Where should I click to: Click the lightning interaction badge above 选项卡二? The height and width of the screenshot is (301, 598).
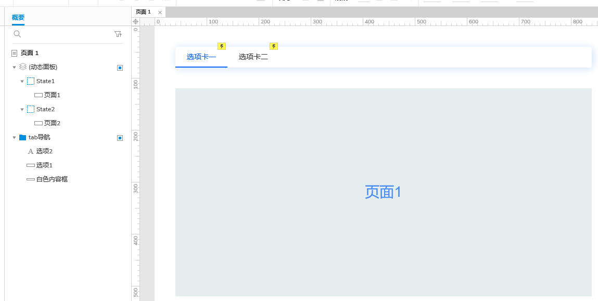(274, 46)
